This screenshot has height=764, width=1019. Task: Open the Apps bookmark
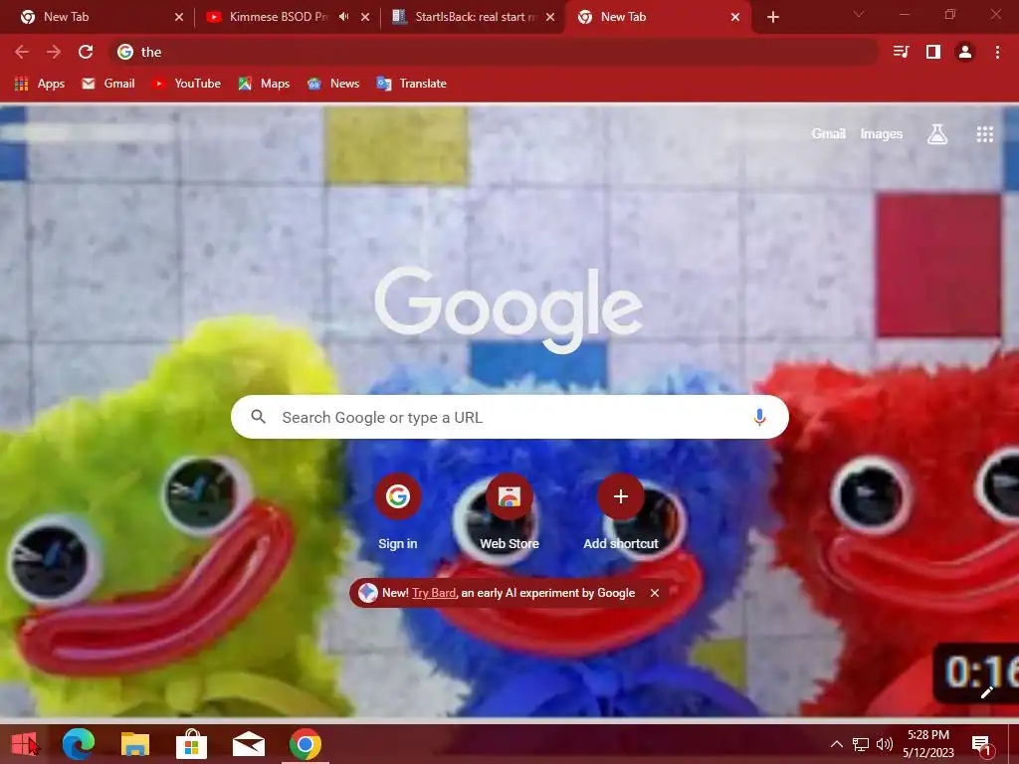pos(39,84)
